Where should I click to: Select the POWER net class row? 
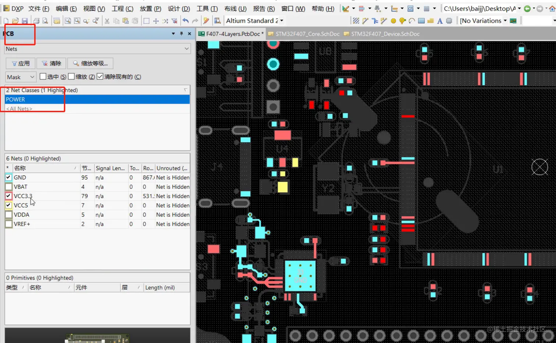click(97, 99)
